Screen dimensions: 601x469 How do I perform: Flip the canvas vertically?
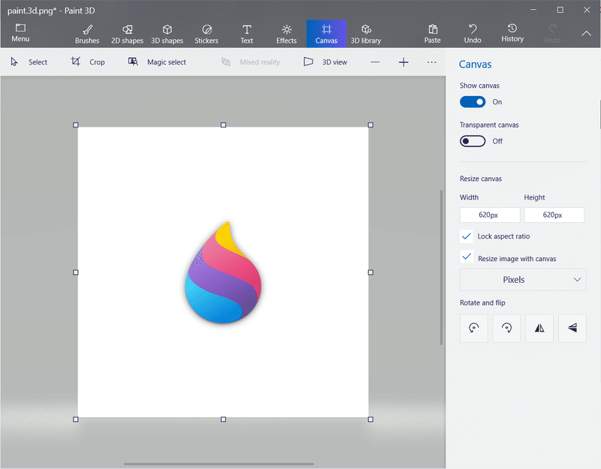572,328
